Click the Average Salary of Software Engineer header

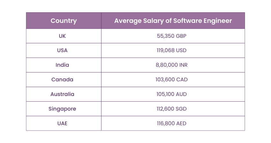click(x=173, y=21)
